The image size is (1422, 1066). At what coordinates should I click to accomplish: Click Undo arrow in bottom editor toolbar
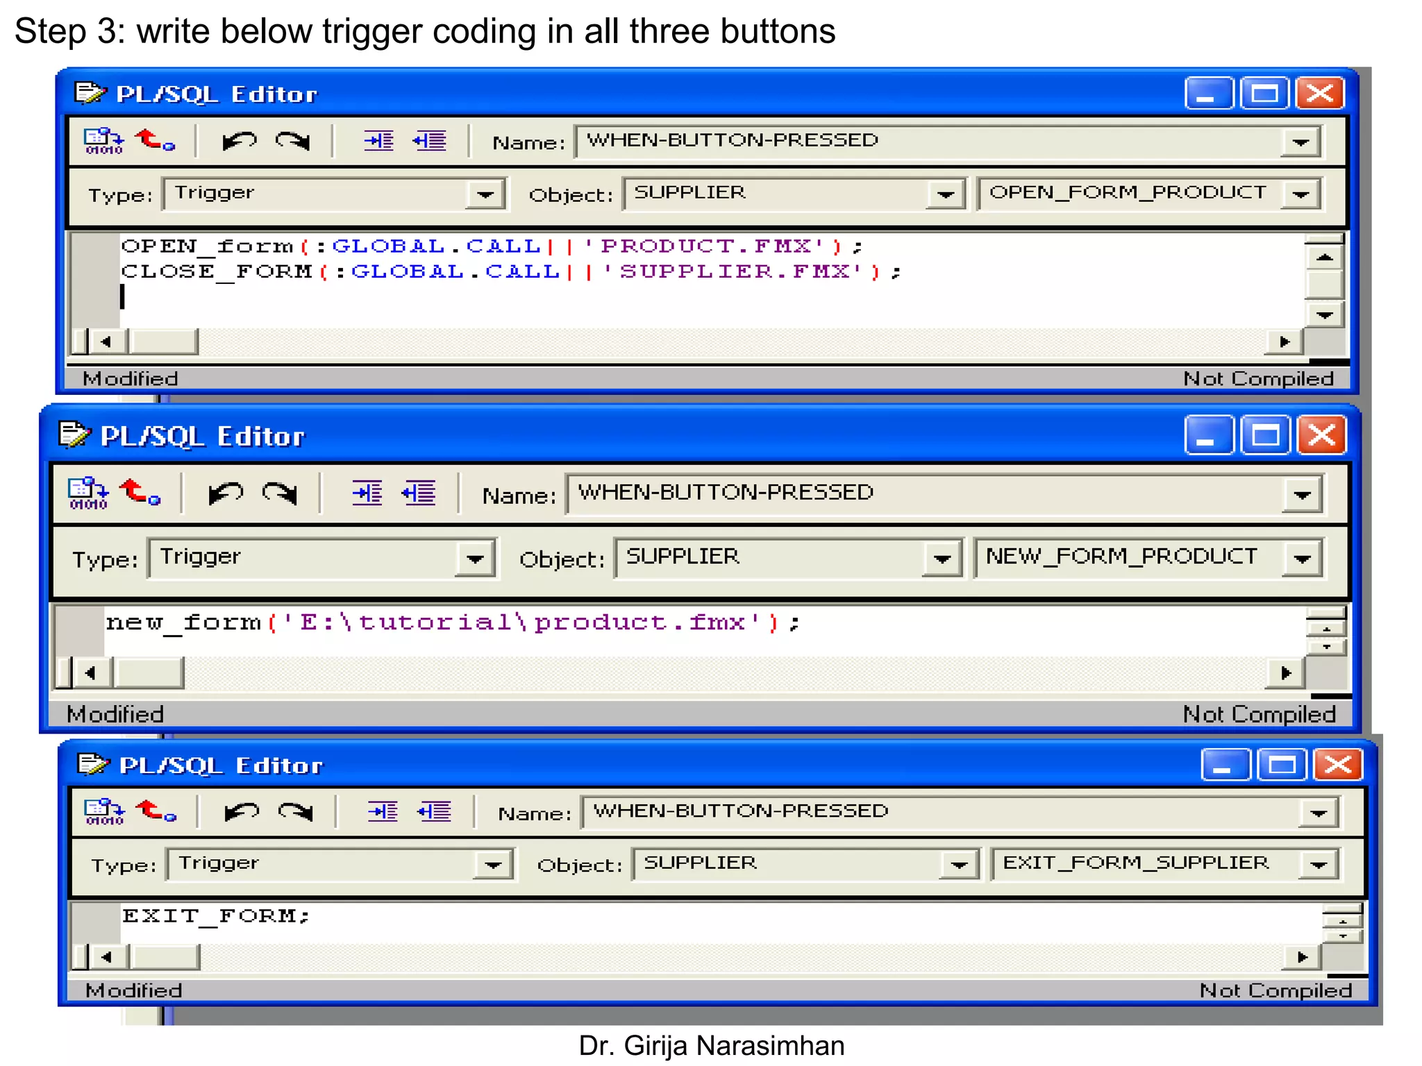coord(242,811)
